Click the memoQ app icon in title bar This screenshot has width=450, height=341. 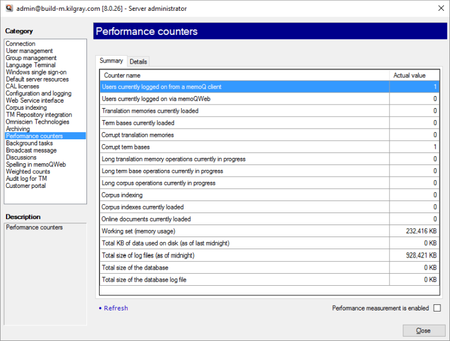(x=8, y=8)
